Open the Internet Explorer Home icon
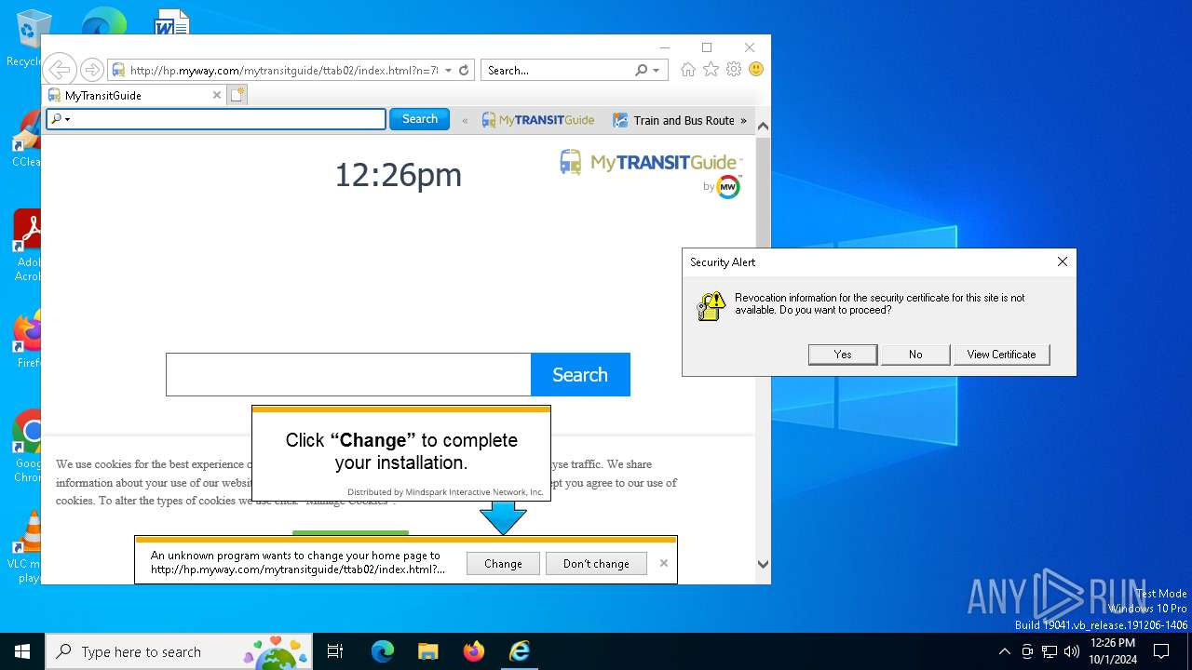This screenshot has width=1192, height=670. (688, 70)
